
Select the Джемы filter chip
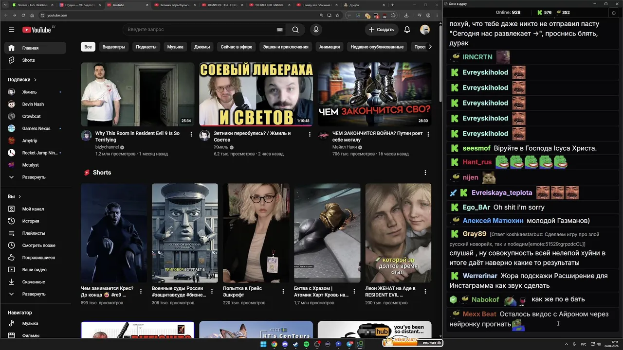[202, 47]
